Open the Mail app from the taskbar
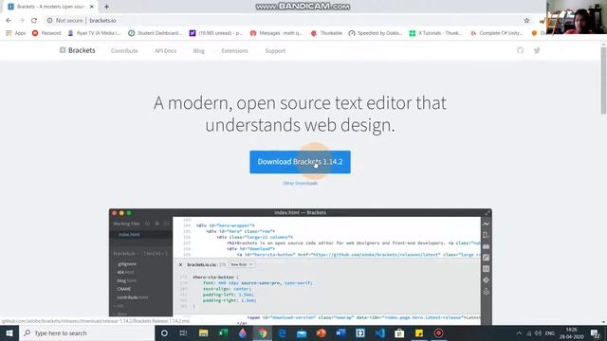607x341 pixels. [x=302, y=332]
